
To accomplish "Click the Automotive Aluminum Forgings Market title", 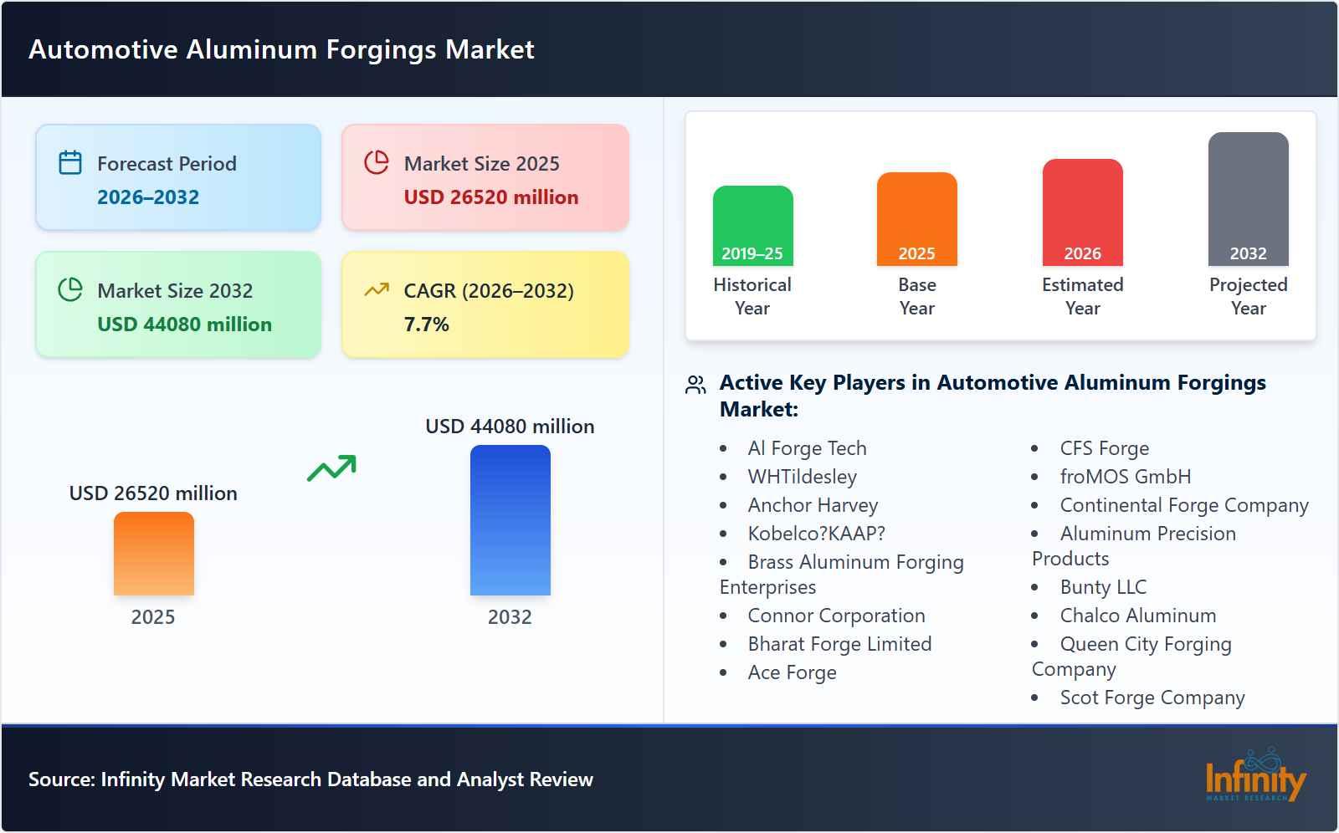I will (281, 49).
